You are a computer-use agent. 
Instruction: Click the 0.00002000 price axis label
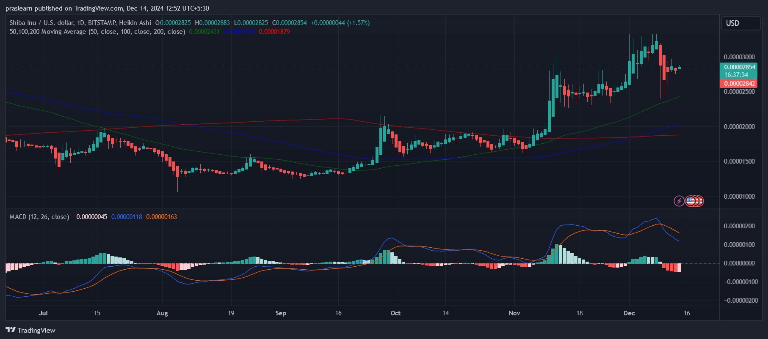pyautogui.click(x=739, y=127)
